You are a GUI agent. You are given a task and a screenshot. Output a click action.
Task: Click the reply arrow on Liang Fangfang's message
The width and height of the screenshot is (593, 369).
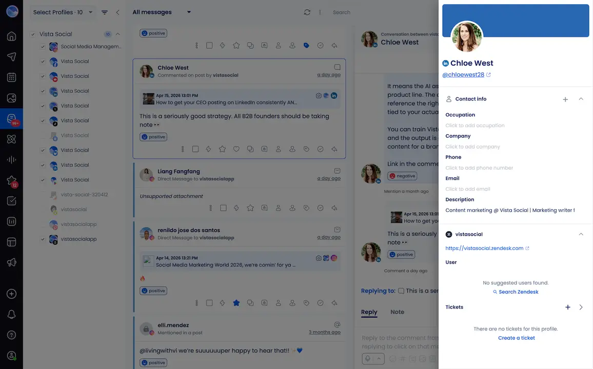point(334,208)
